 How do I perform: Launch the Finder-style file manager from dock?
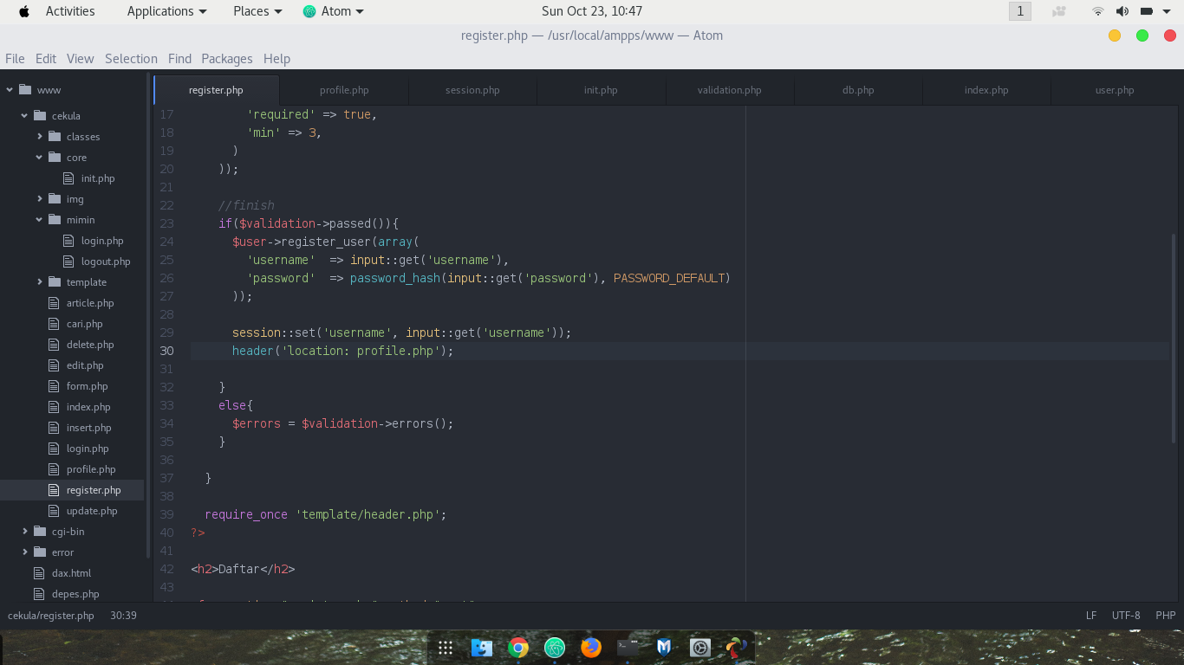pyautogui.click(x=482, y=648)
